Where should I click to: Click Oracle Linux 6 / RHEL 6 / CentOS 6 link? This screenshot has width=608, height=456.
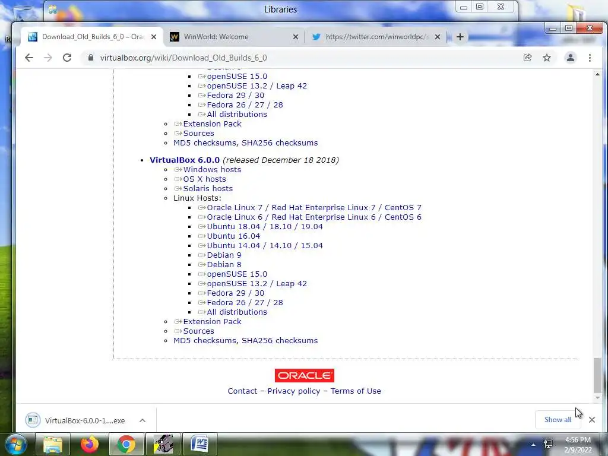pos(313,217)
